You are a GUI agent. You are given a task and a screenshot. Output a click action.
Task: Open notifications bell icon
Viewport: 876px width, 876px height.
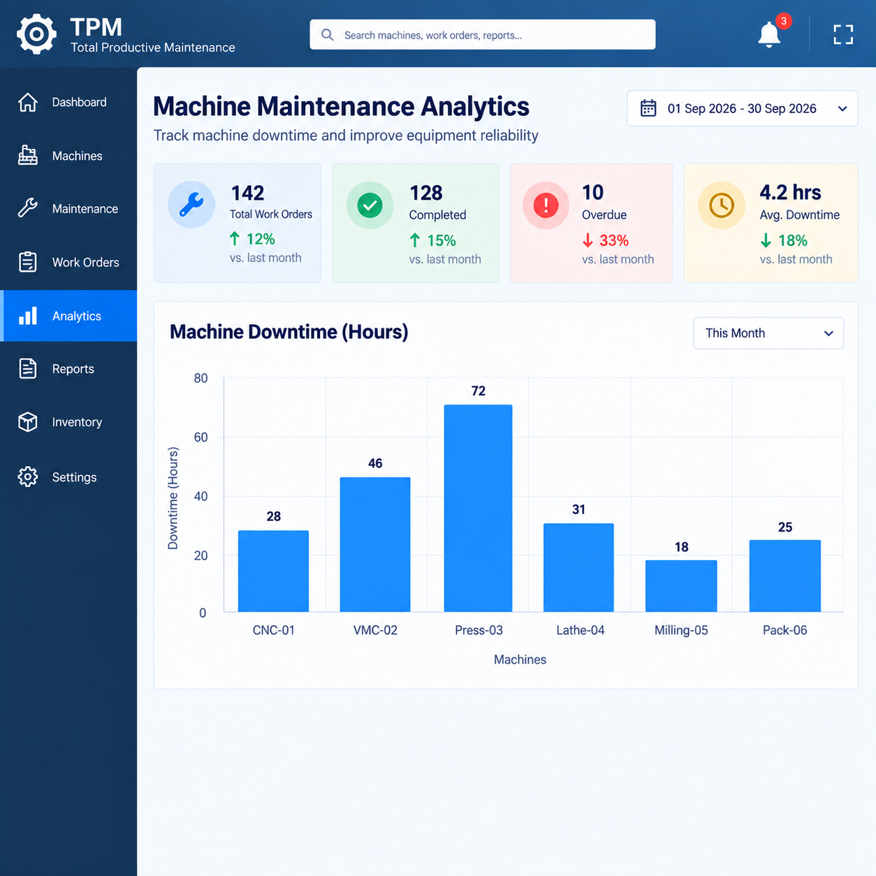coord(769,35)
